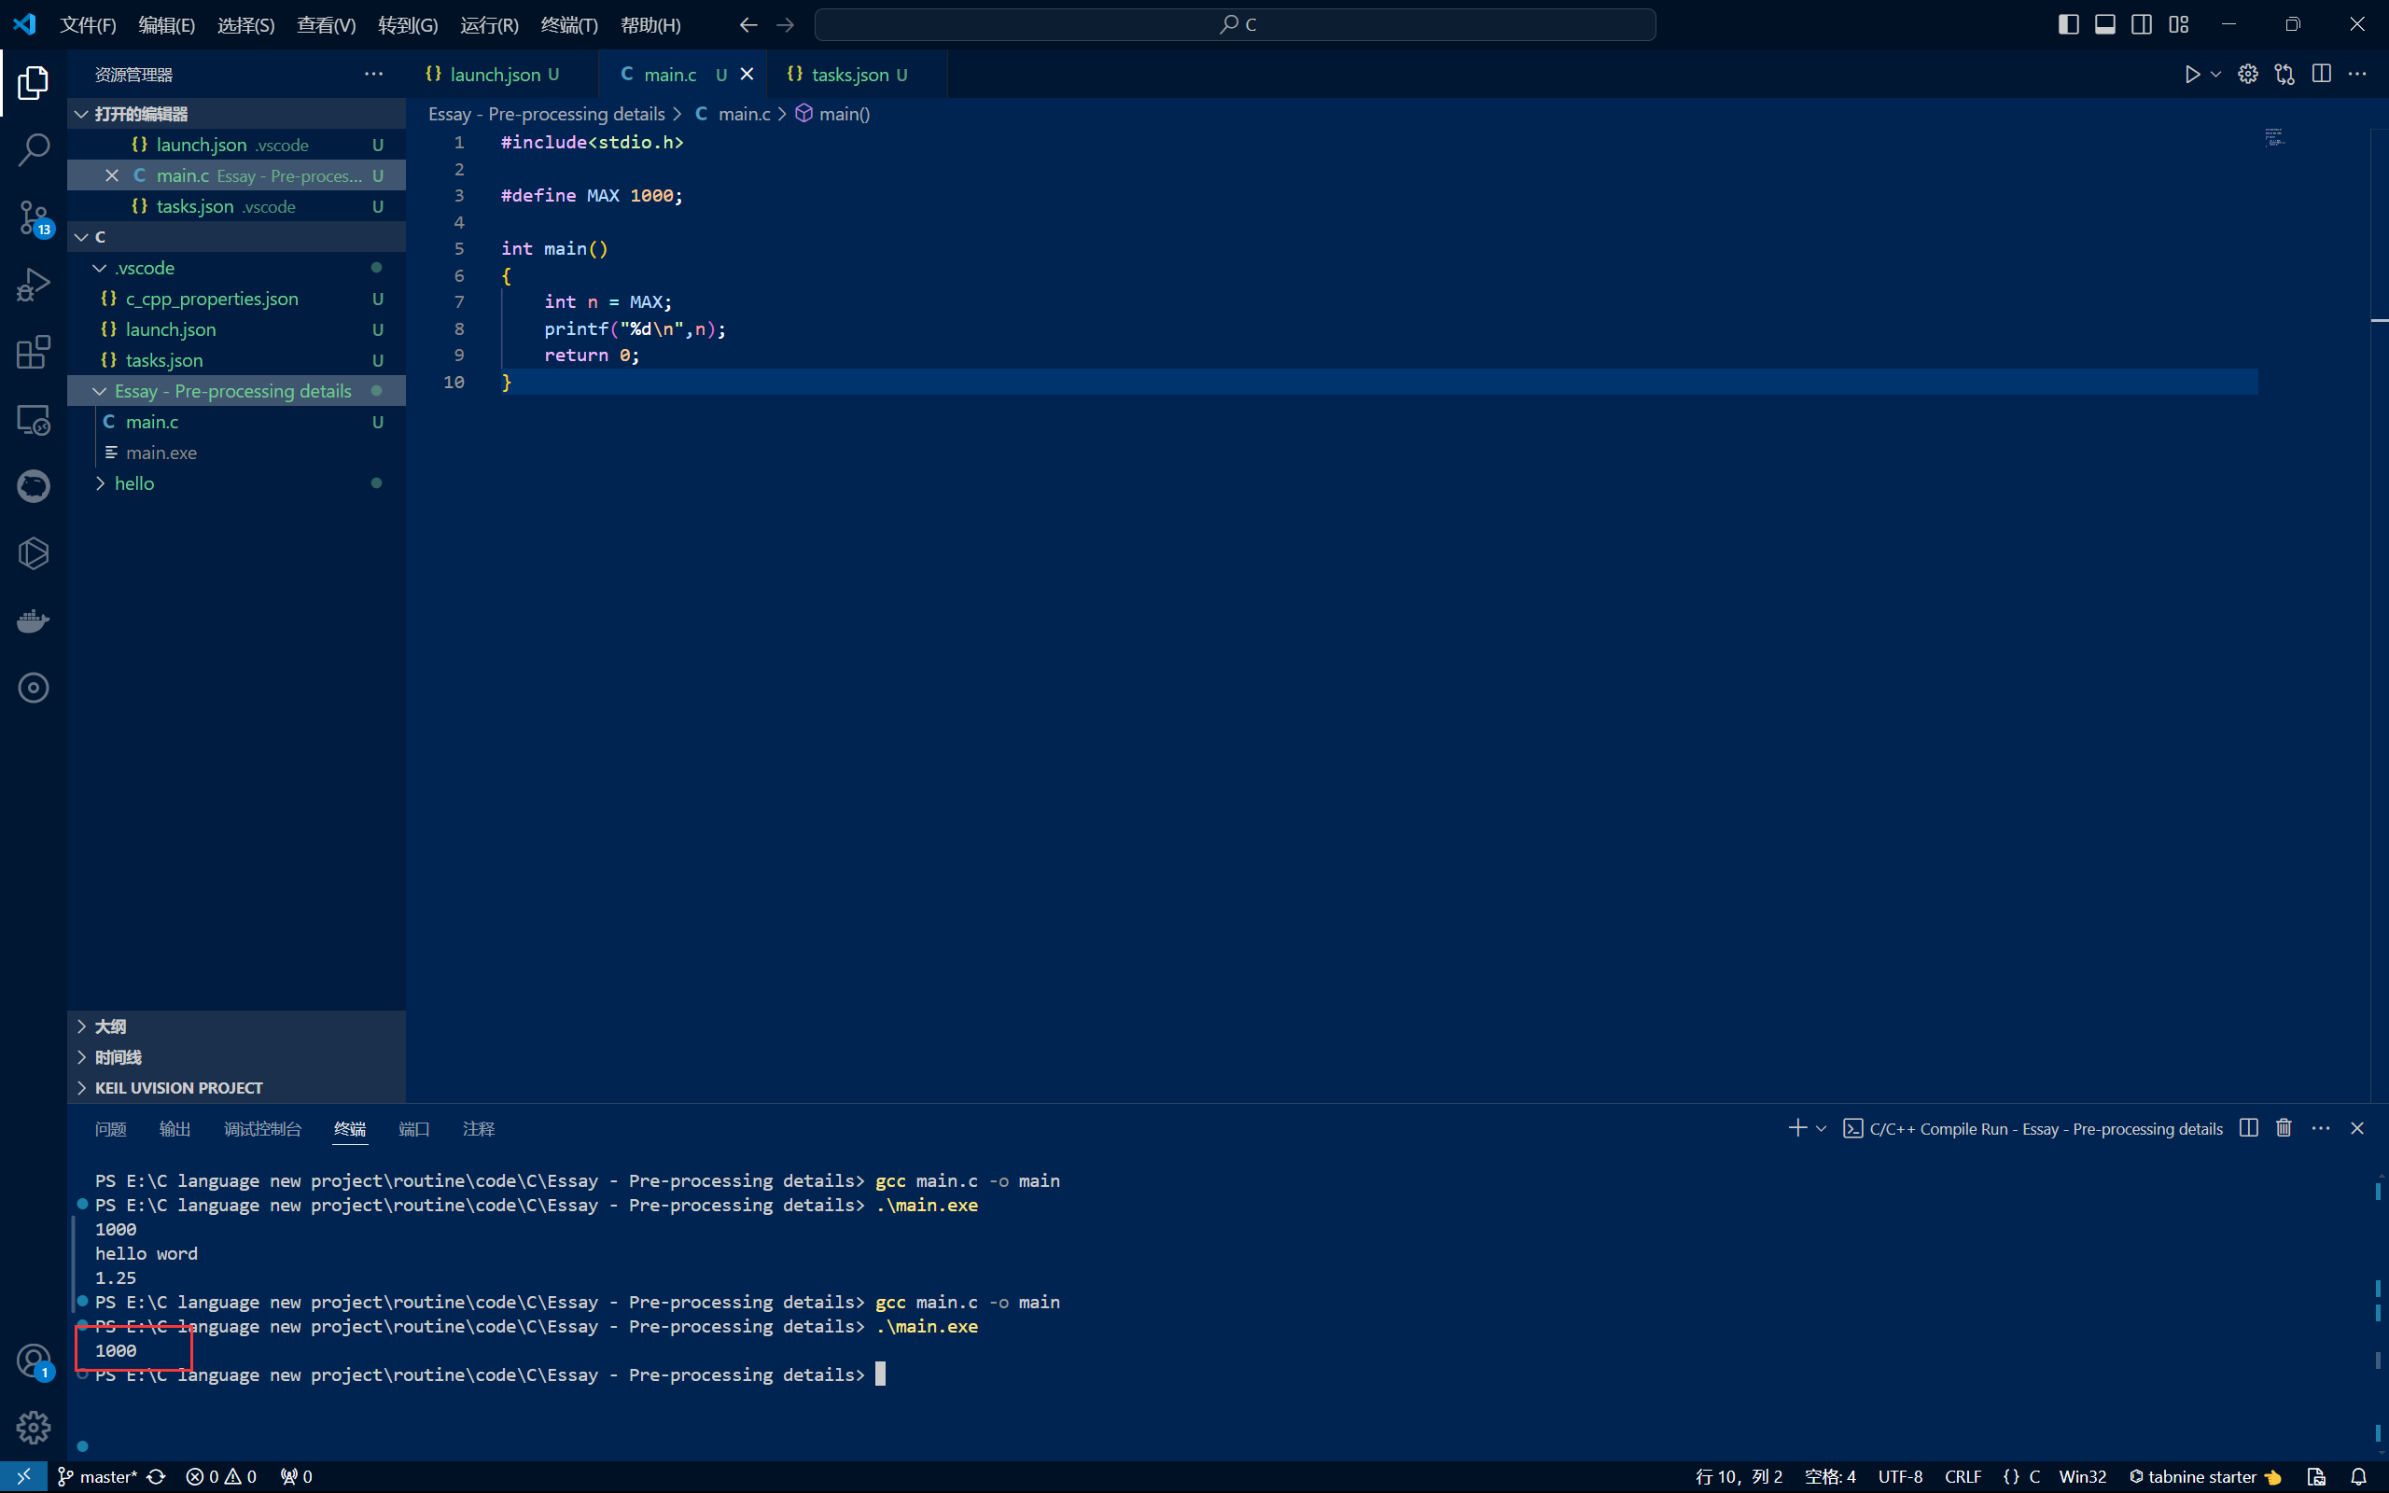Toggle the secondary side bar layout icon
Viewport: 2389px width, 1493px height.
point(2141,24)
